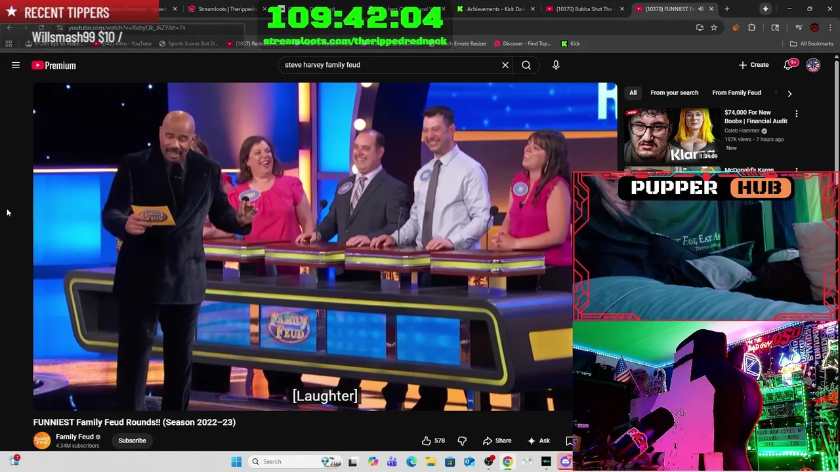
Task: Mute the FUNNIEST Family Feud tab audio
Action: click(x=700, y=9)
